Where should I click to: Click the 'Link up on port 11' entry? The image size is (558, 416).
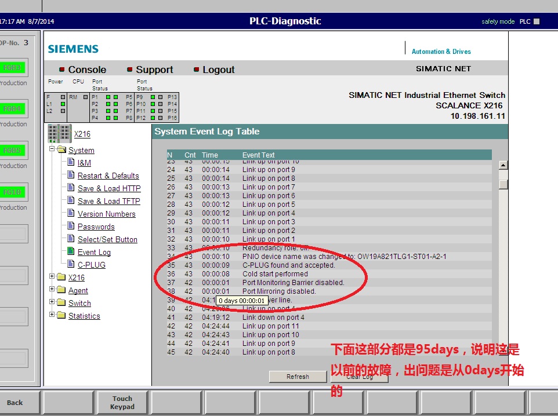271,326
